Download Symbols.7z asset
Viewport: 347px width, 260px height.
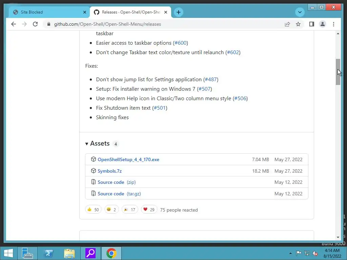point(109,171)
